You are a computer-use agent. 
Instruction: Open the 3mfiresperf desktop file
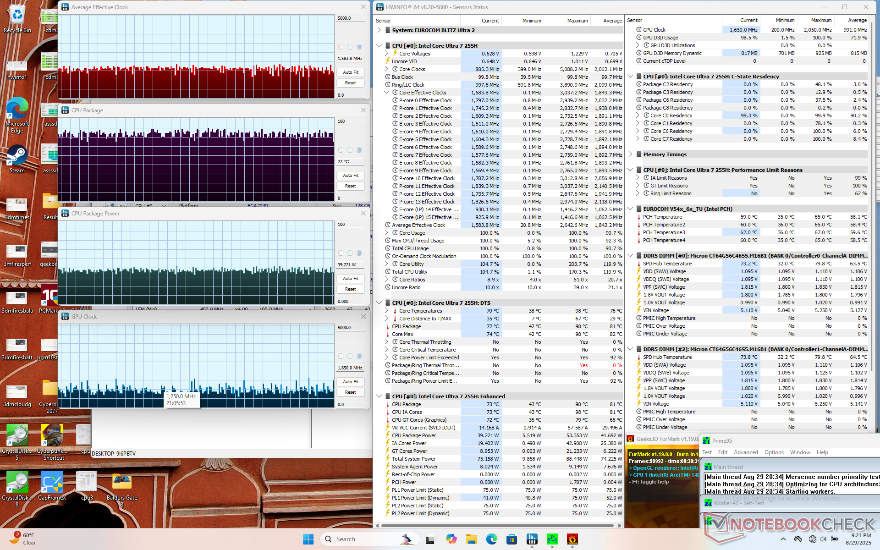17,256
